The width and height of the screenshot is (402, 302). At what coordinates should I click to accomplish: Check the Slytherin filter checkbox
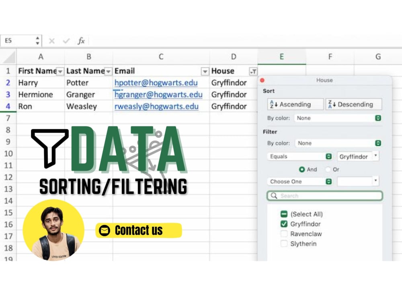(x=285, y=244)
